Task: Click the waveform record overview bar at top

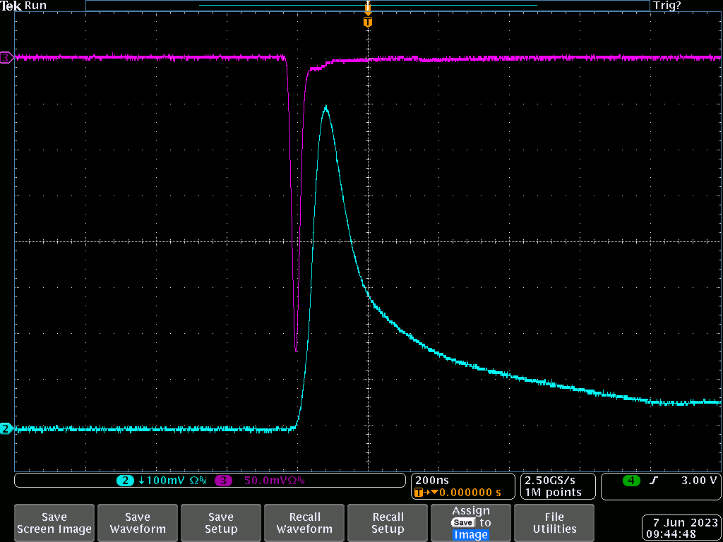Action: pyautogui.click(x=367, y=6)
